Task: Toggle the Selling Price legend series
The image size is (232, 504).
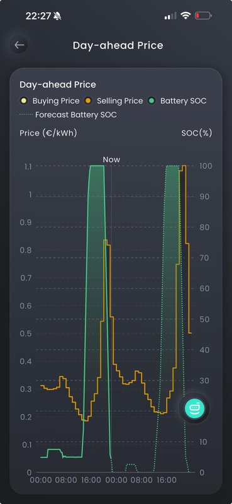Action: (114, 101)
